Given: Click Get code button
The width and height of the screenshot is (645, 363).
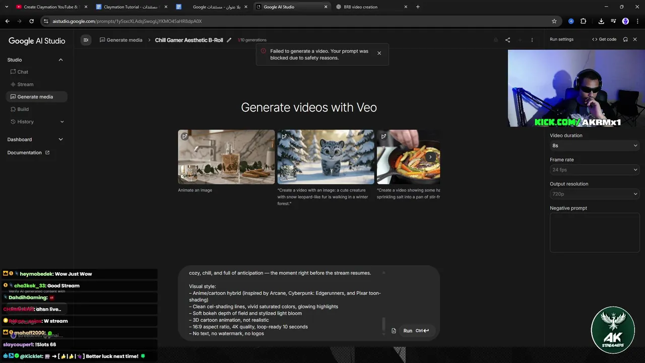Looking at the screenshot, I should tap(604, 39).
